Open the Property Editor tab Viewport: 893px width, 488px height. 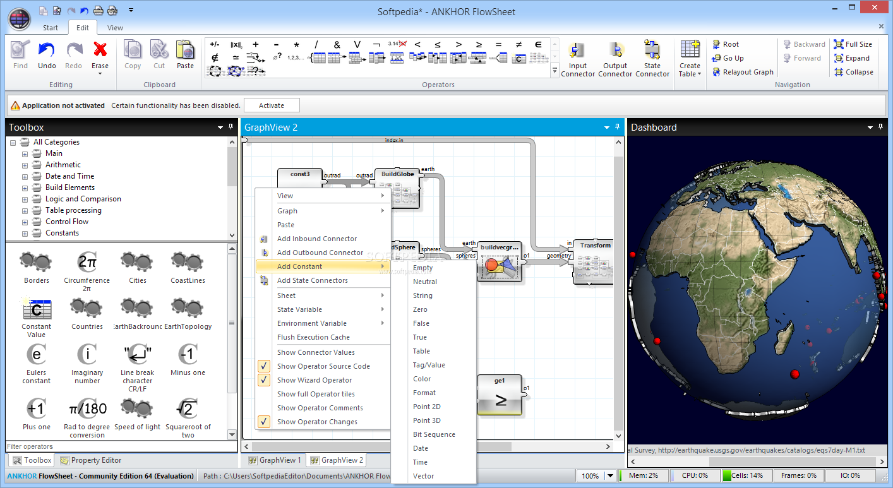click(90, 460)
